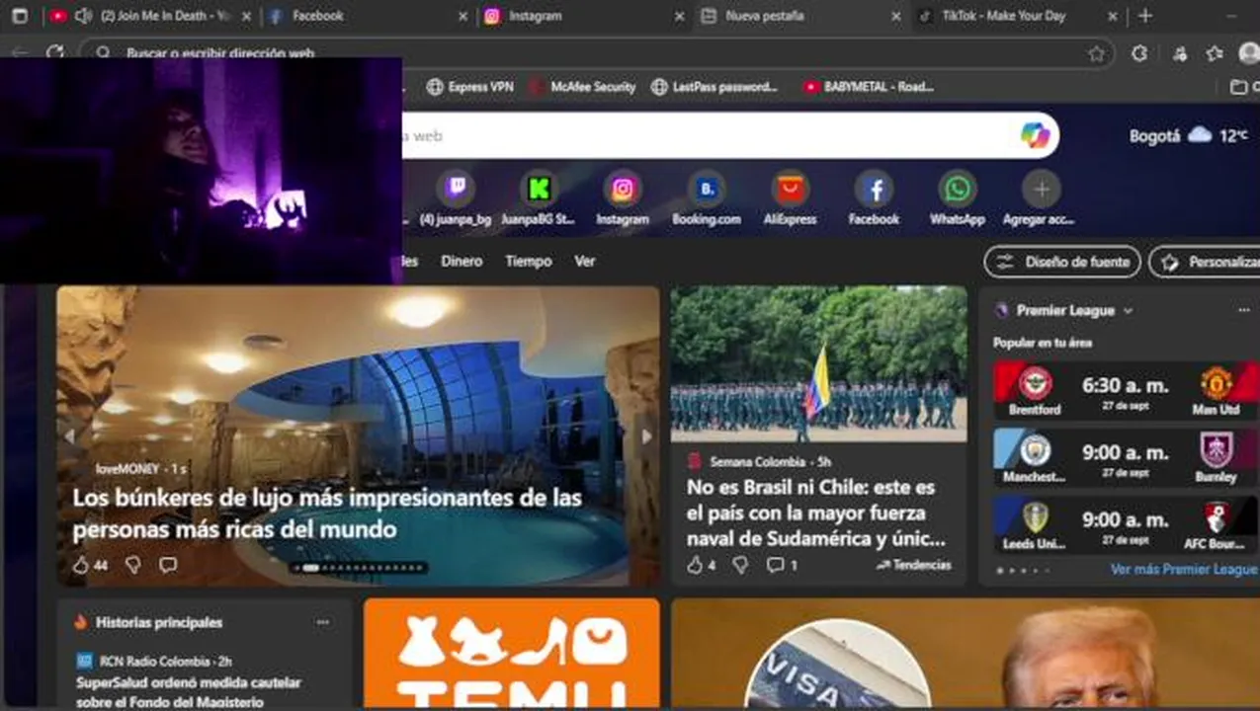Image resolution: width=1260 pixels, height=711 pixels.
Task: Open Premier League card options menu
Action: [1243, 310]
